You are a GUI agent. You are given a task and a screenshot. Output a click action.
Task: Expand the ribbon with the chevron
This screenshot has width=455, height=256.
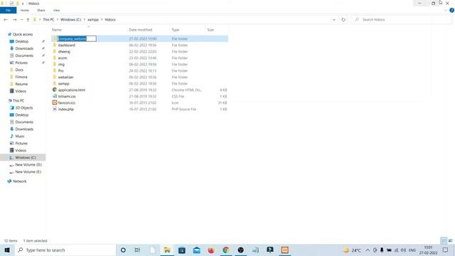pos(446,10)
